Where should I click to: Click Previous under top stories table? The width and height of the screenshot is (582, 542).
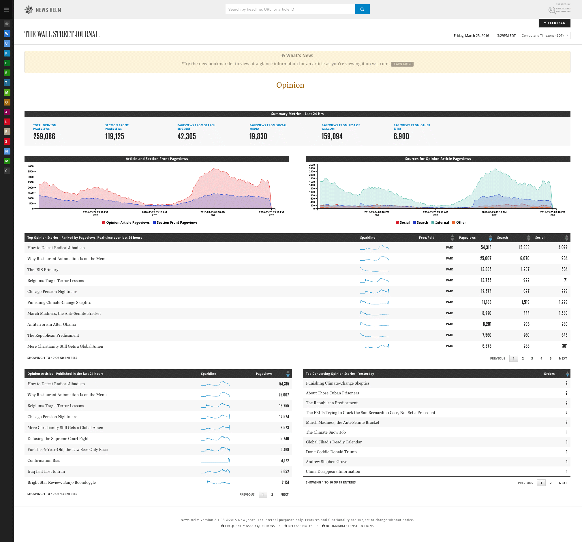coord(497,359)
